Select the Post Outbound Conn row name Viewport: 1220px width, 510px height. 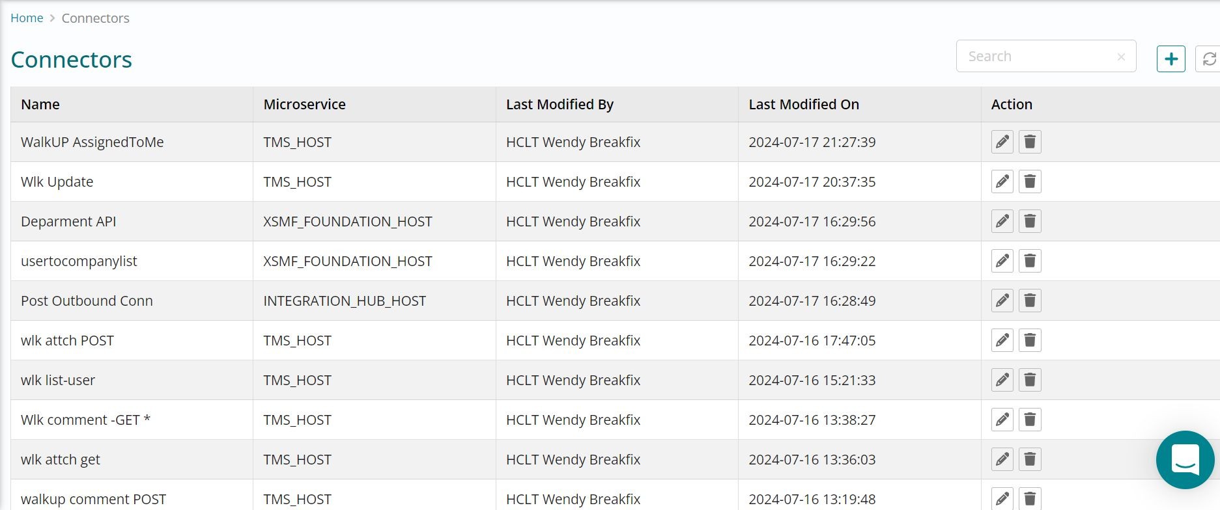[x=87, y=301]
